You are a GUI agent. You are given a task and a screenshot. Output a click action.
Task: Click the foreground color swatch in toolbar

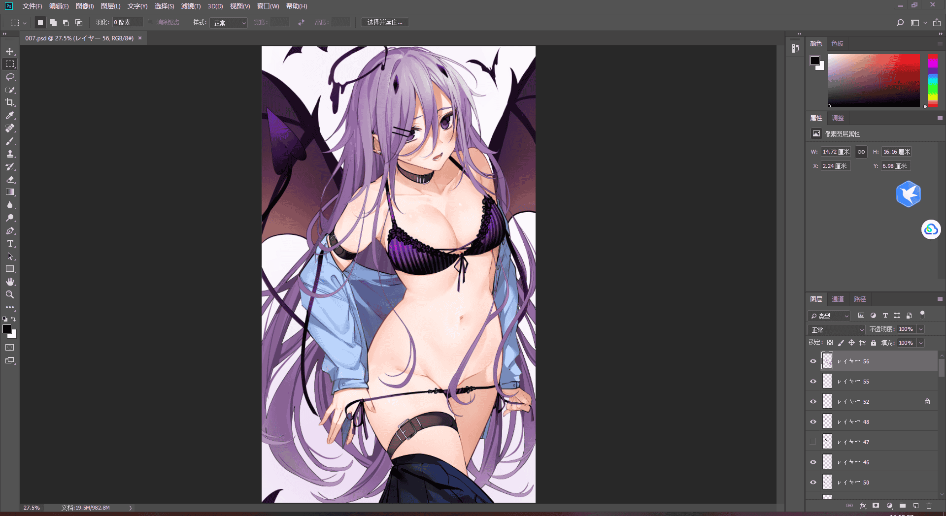(6, 329)
